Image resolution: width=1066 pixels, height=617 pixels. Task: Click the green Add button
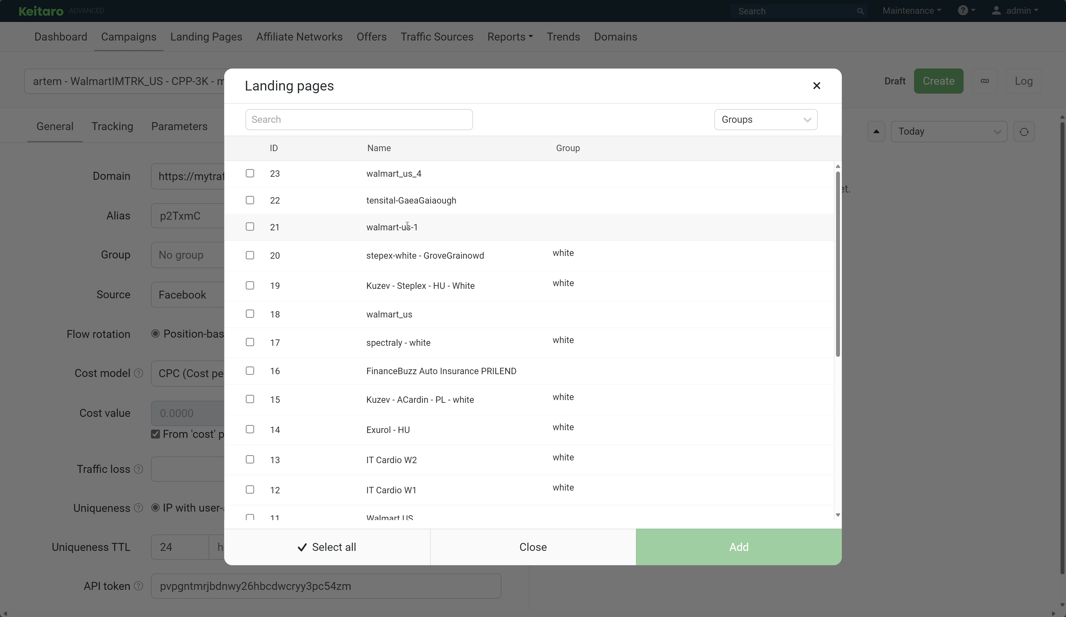(739, 547)
